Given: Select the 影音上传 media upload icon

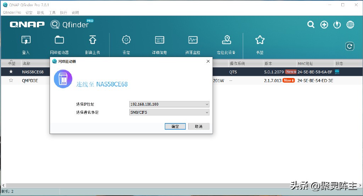Looking at the screenshot, I should 93,40.
